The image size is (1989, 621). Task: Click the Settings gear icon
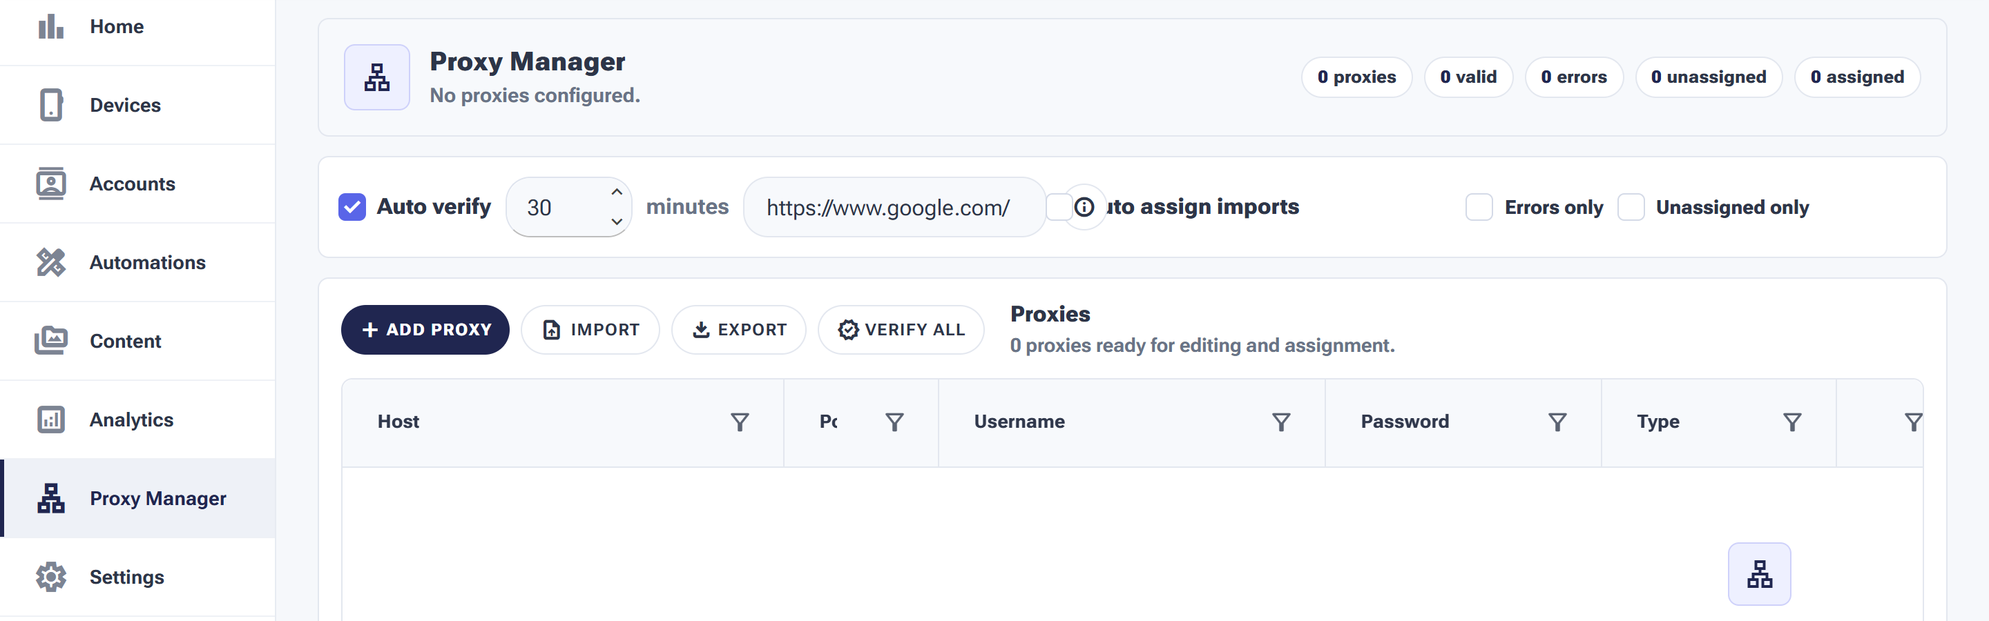pos(51,577)
